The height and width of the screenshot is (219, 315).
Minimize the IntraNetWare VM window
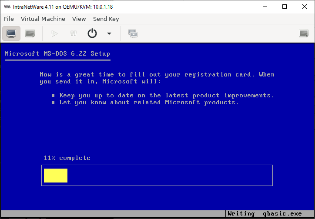tap(264, 7)
